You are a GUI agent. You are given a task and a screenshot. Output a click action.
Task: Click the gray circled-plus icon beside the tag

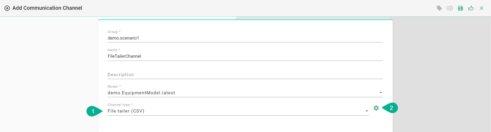[450, 8]
